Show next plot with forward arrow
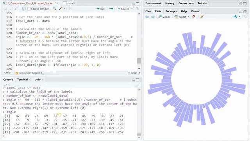This screenshot has height=141, width=250. click(153, 16)
